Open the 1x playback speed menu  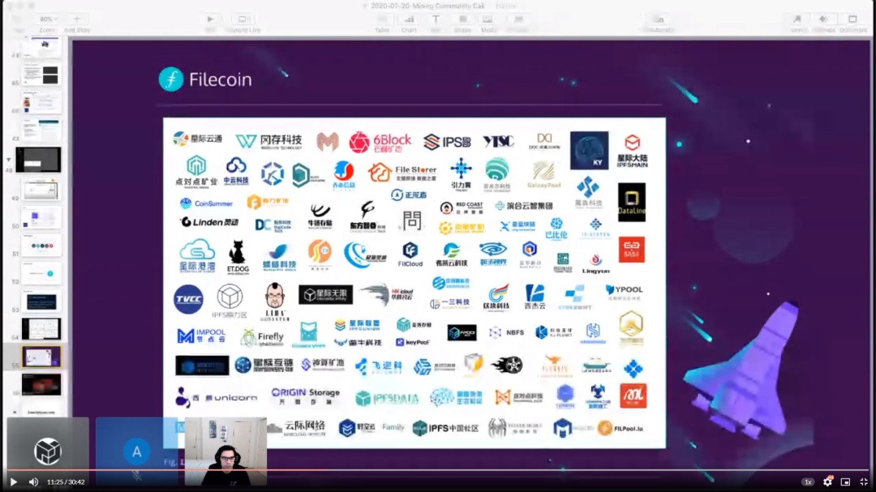click(808, 482)
